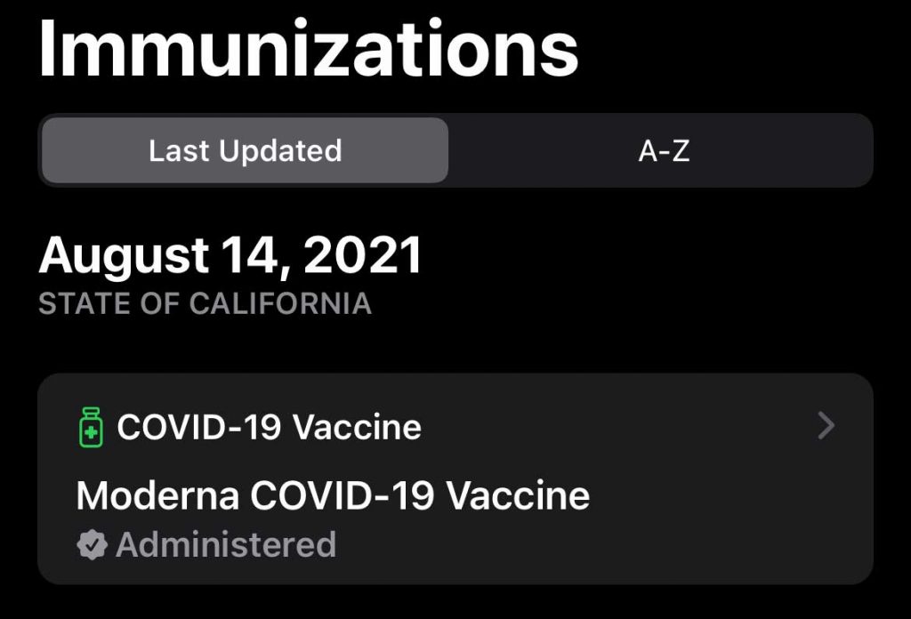911x619 pixels.
Task: Open the COVID-19 Vaccine category label
Action: (x=269, y=427)
